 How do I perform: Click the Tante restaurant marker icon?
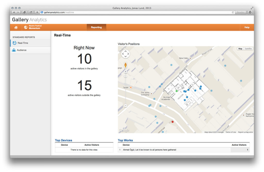[131, 88]
